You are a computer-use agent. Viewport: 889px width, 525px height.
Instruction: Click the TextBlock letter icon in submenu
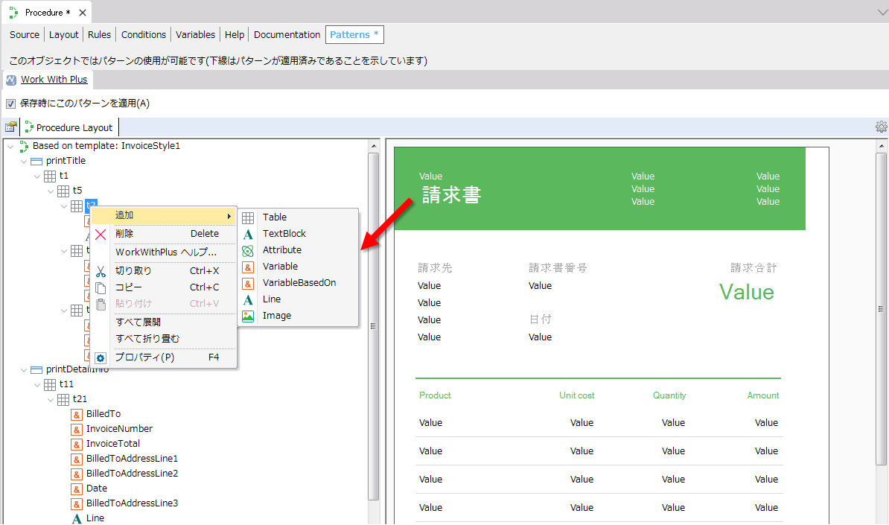click(x=248, y=234)
